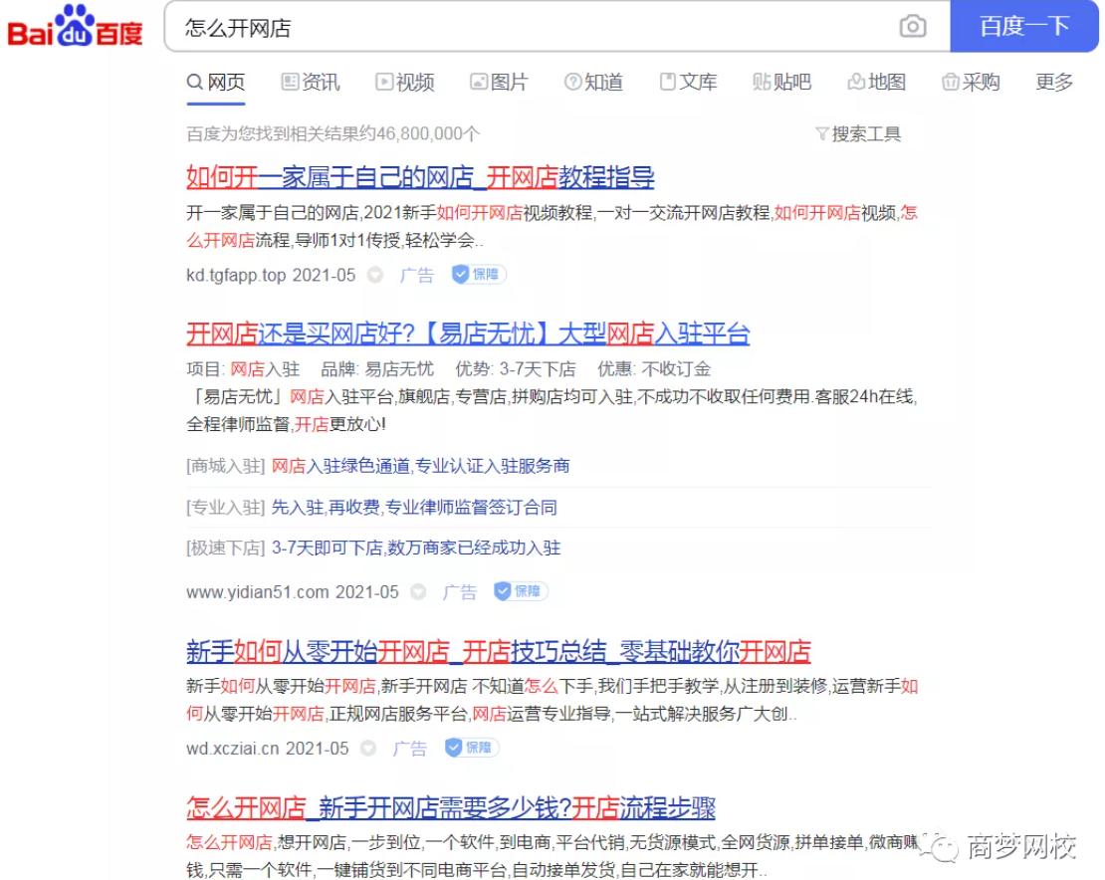Click the 百度一下 search button
Image resolution: width=1105 pixels, height=880 pixels.
[x=1024, y=26]
